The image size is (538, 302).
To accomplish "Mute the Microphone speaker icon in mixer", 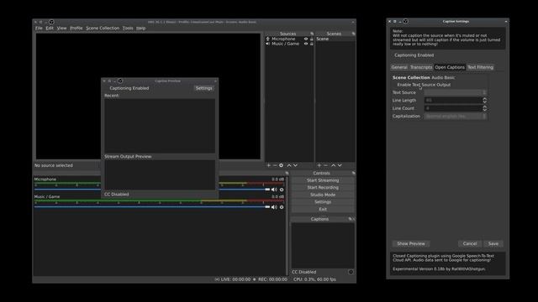I will pyautogui.click(x=274, y=190).
